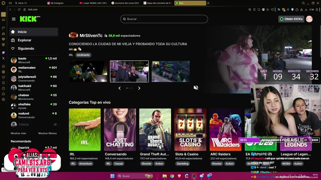Select the highlighted middle carousel thumbnail

coord(129,71)
